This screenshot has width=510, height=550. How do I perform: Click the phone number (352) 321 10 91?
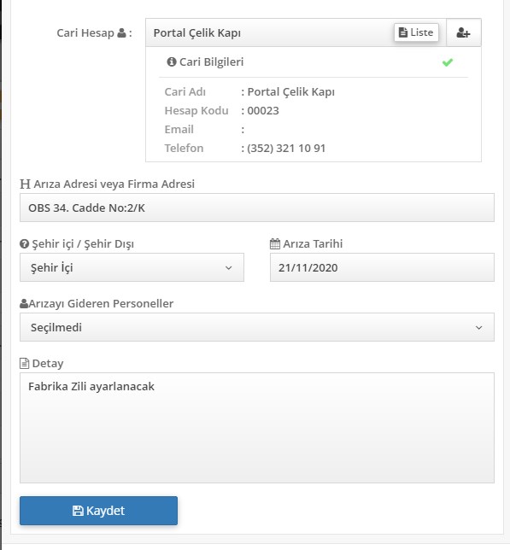[286, 148]
